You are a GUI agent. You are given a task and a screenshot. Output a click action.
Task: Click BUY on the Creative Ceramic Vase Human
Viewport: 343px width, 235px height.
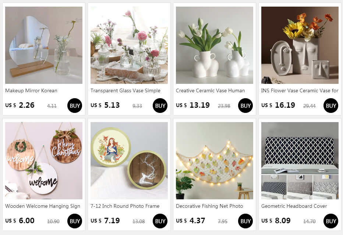[245, 106]
